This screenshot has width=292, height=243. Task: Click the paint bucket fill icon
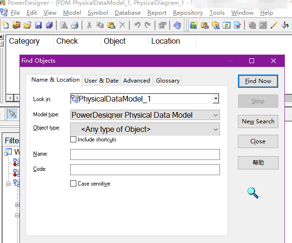click(285, 25)
